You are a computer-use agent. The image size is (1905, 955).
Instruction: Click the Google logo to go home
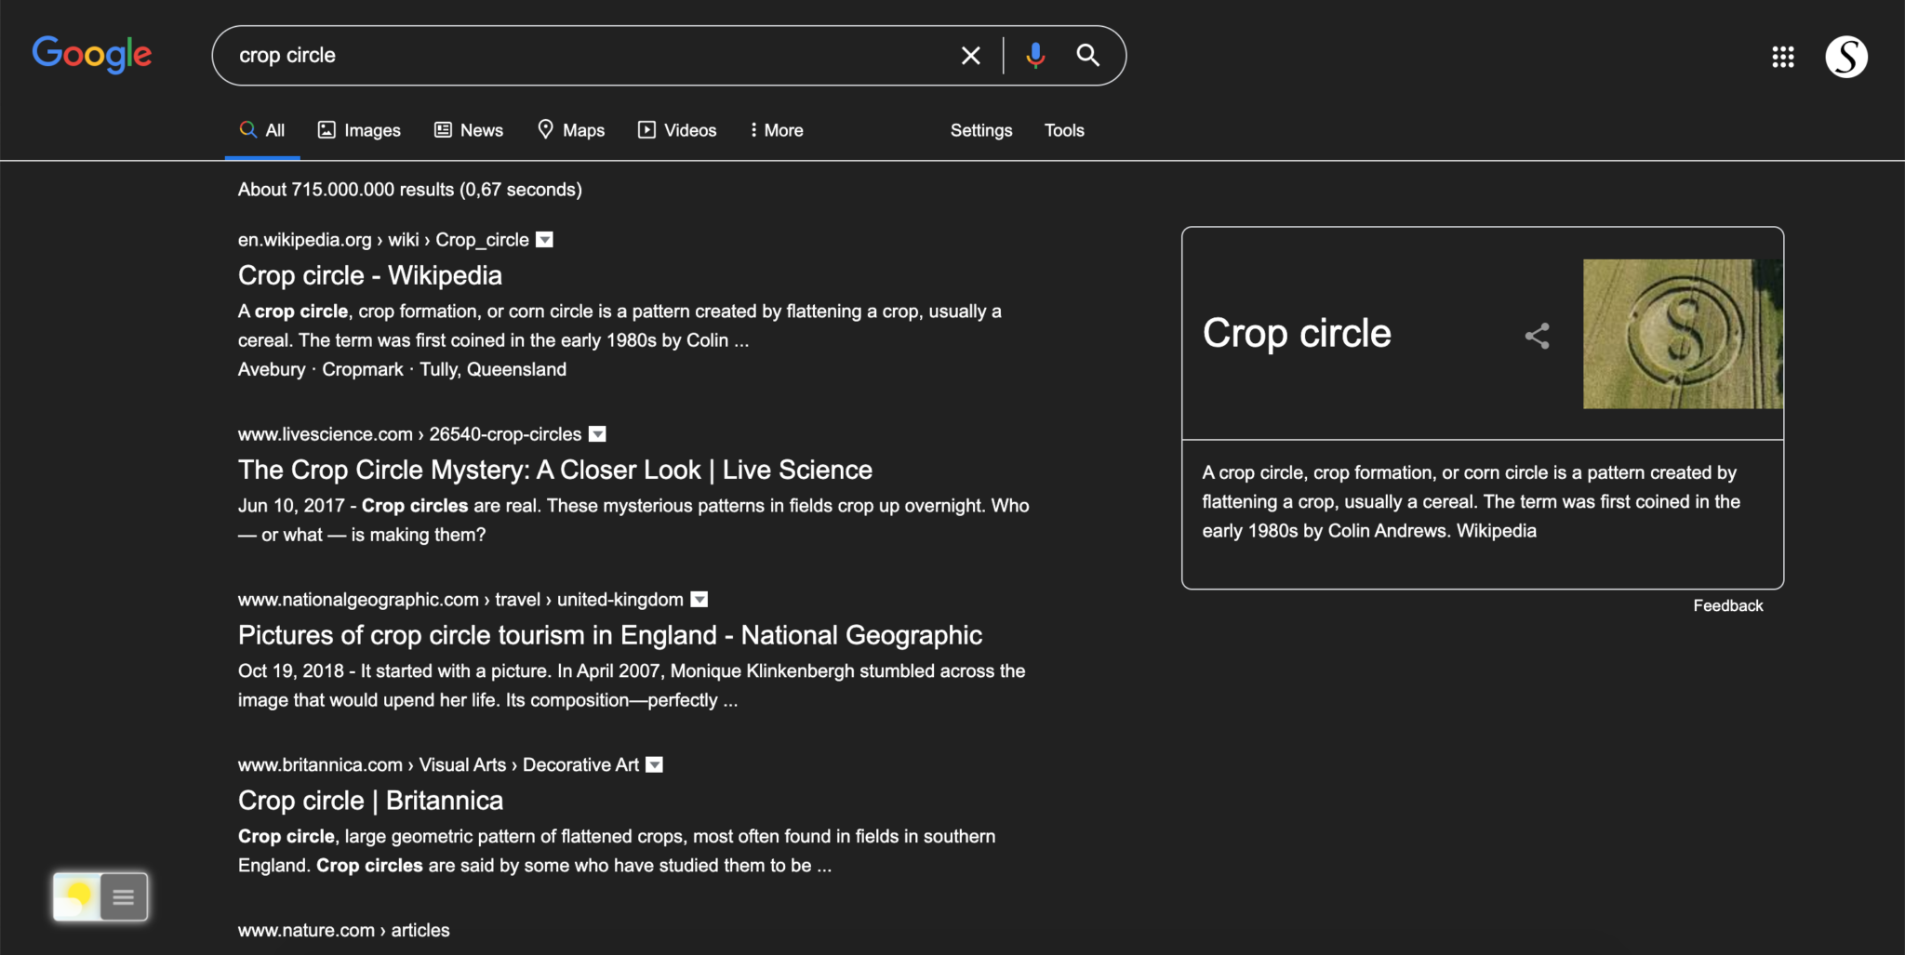tap(92, 55)
